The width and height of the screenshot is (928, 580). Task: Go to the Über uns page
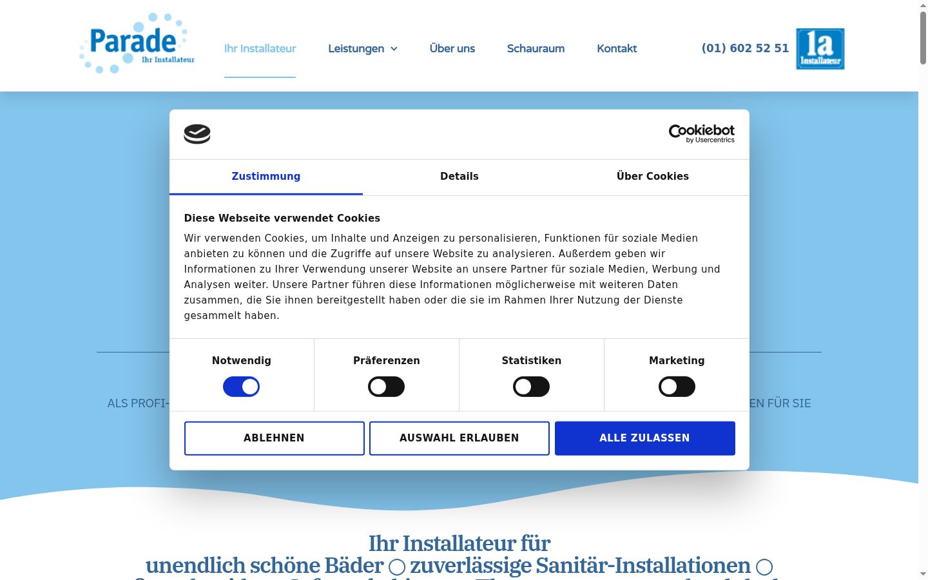452,48
